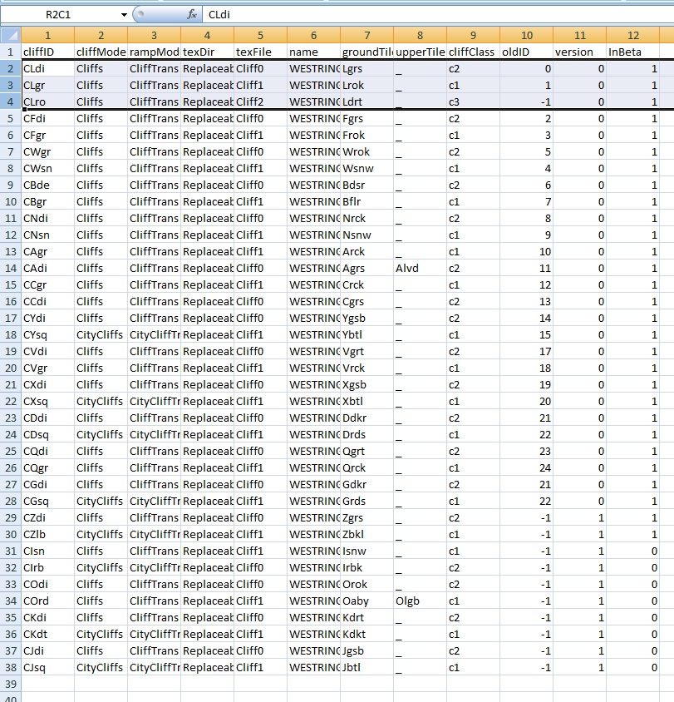
Task: Select the cell containing CAdi
Action: coord(48,268)
